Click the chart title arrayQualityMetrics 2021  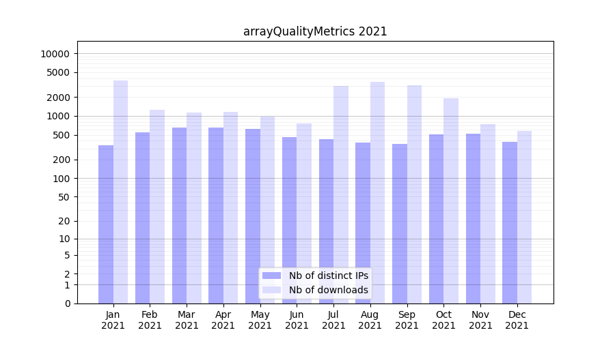[315, 31]
